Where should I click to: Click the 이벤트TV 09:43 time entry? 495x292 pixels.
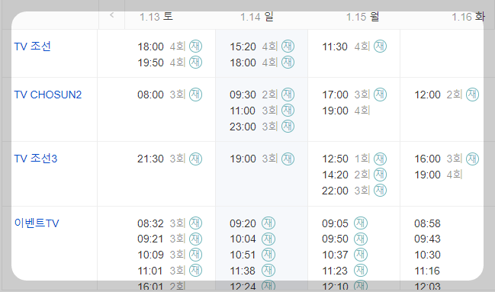click(427, 239)
